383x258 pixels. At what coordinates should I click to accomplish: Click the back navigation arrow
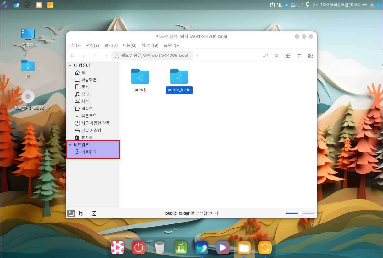(x=72, y=56)
